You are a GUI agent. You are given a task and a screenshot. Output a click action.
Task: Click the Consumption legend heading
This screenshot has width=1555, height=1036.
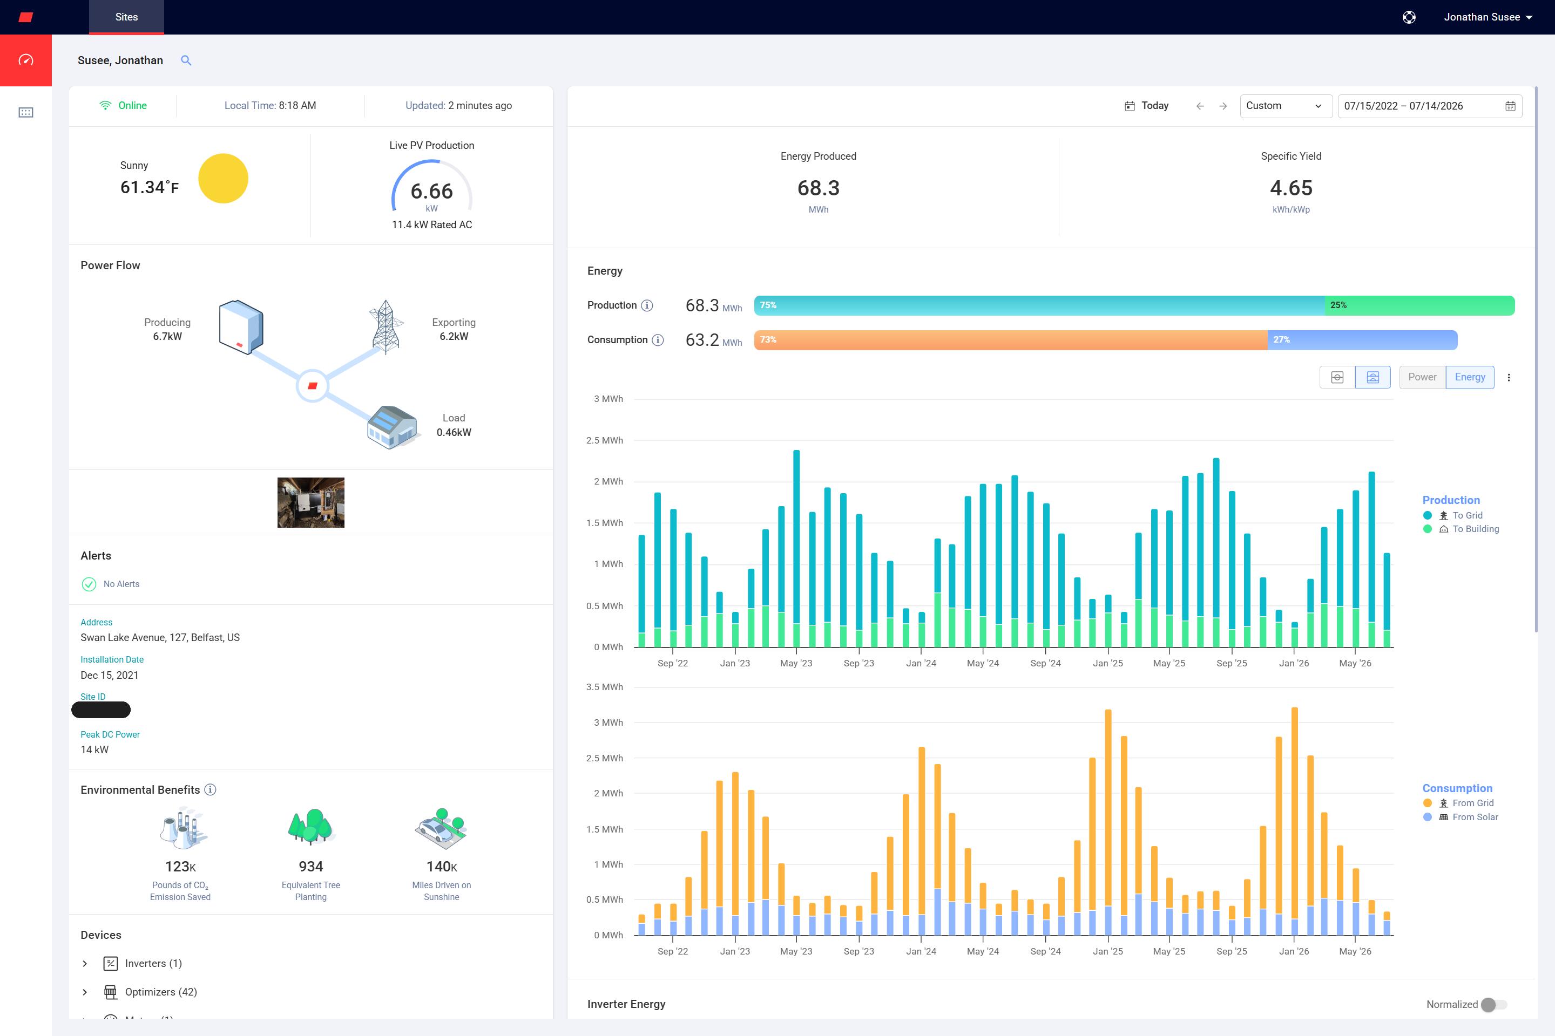[1457, 788]
